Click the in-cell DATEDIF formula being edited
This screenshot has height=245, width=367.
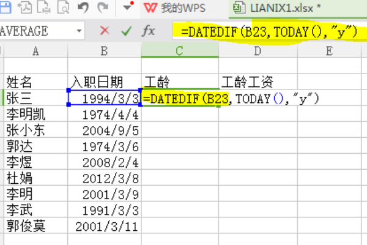pyautogui.click(x=231, y=99)
